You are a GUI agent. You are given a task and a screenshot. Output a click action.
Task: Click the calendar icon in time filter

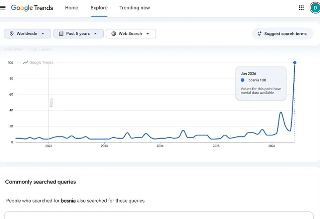pyautogui.click(x=61, y=34)
